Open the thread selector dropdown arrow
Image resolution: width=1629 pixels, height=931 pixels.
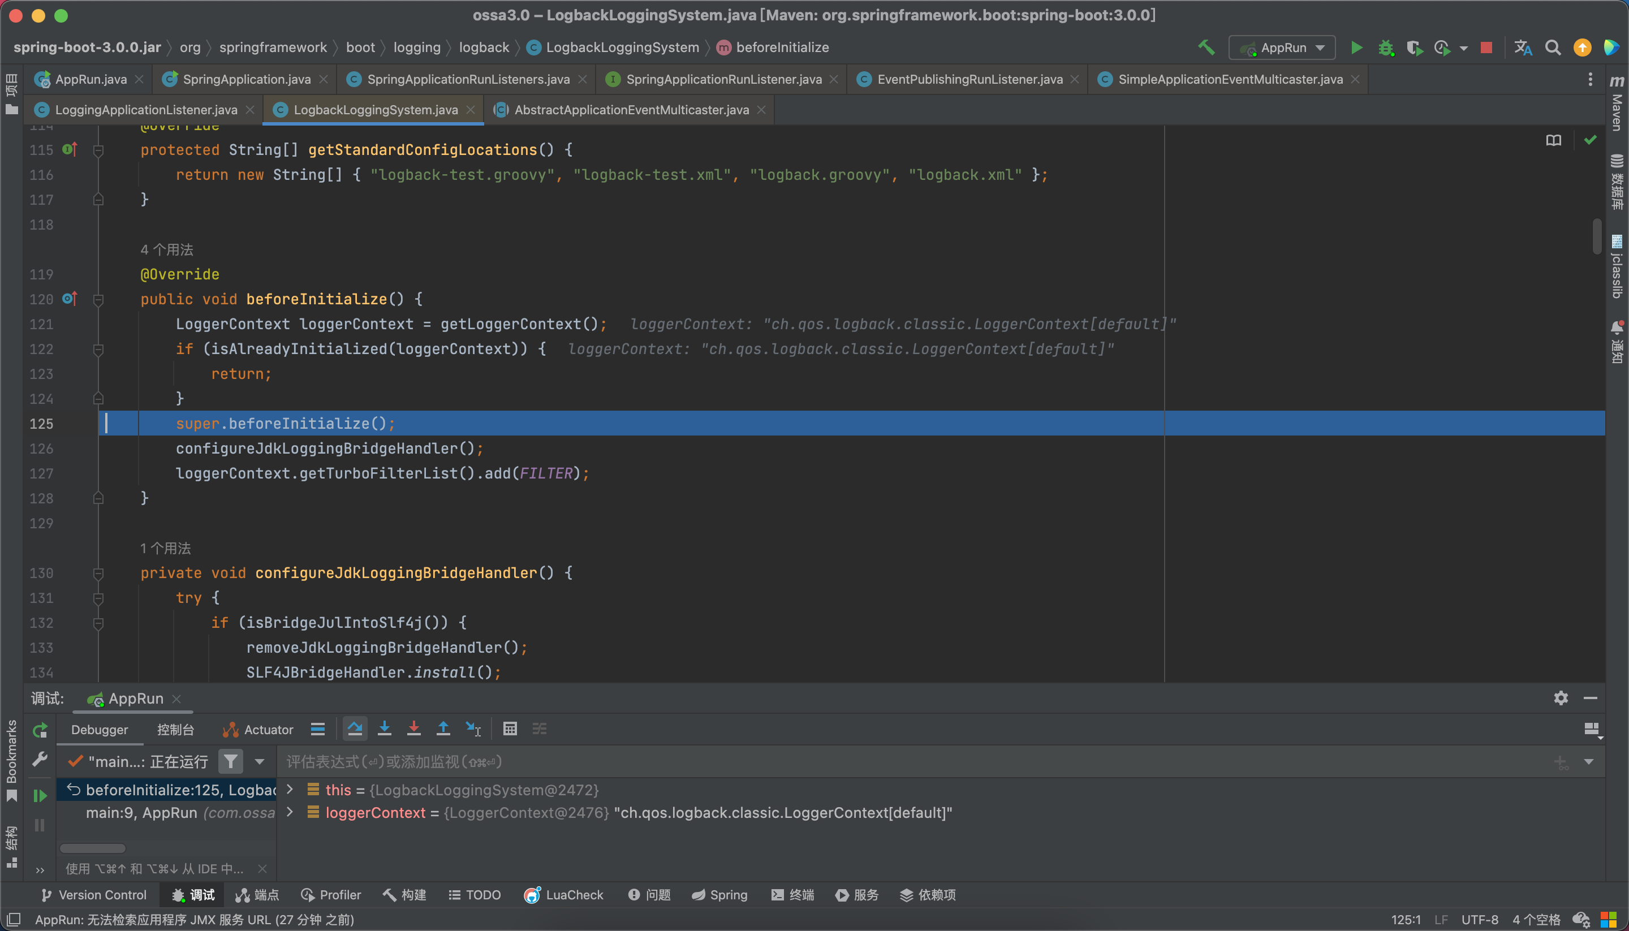point(260,761)
